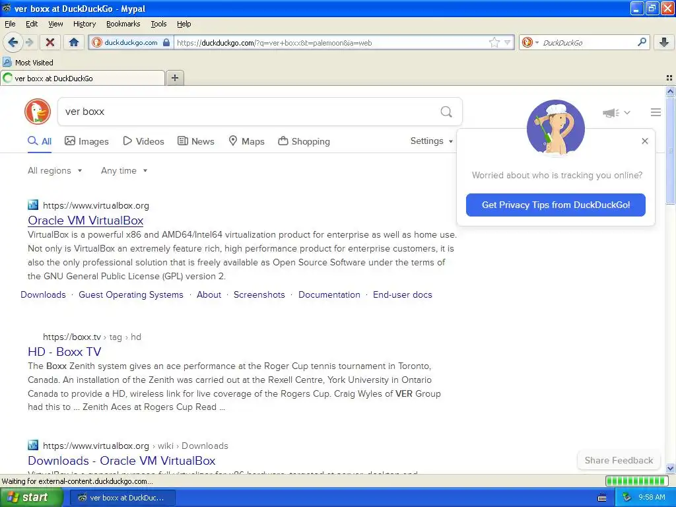Open the File menu
Screen dimensions: 676x507
pos(9,24)
